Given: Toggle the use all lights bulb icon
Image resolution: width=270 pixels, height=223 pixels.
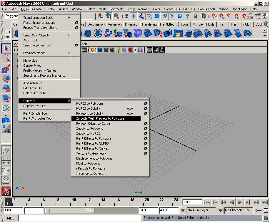Looking at the screenshot, I should [x=119, y=50].
